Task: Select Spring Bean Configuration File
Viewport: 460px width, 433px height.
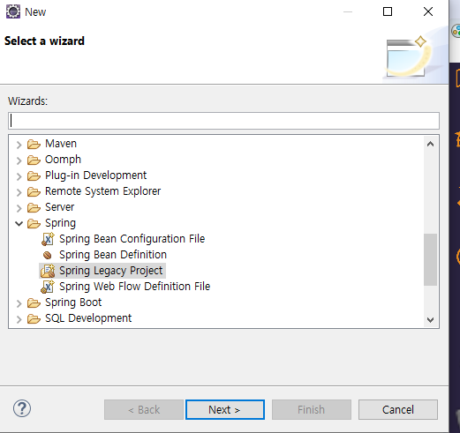Action: 132,239
